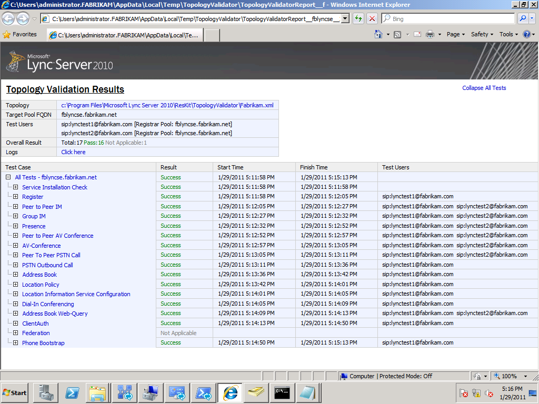Open the Page menu

click(456, 34)
